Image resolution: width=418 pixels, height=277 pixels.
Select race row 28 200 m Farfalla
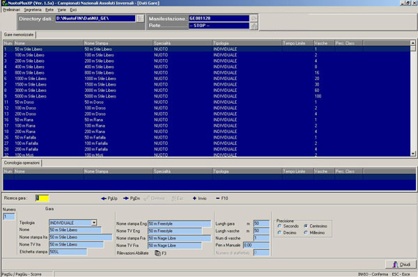(x=207, y=149)
